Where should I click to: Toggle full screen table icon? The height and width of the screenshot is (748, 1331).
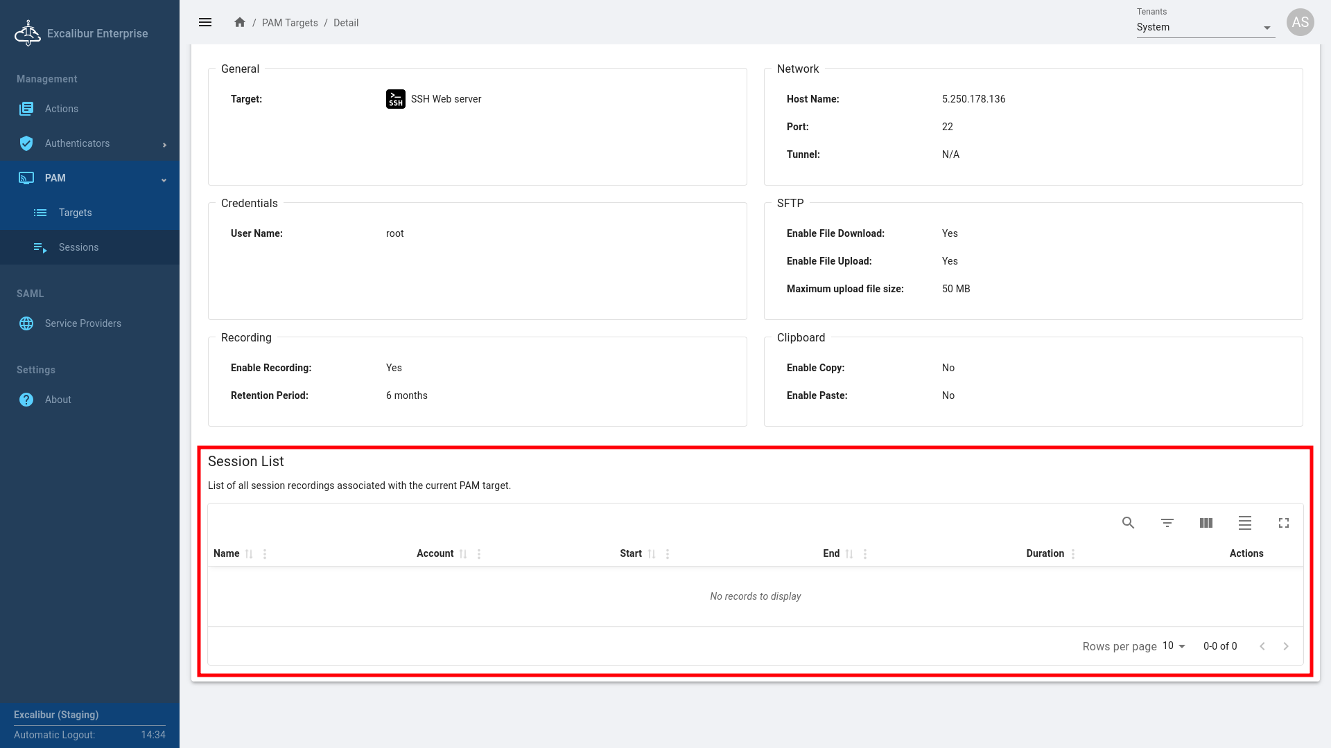(1283, 523)
